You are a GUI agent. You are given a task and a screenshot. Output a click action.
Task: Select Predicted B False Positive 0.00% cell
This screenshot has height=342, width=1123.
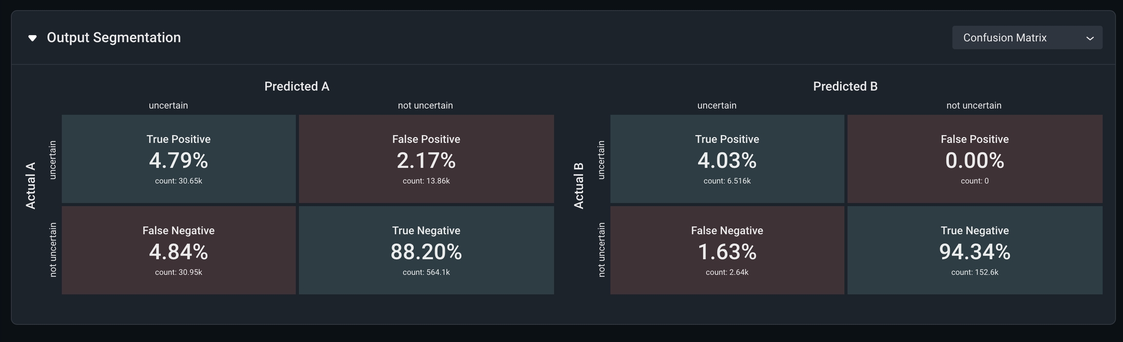click(974, 159)
